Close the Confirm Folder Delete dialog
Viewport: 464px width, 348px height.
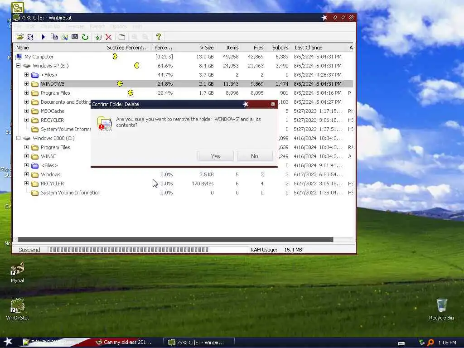[x=273, y=104]
